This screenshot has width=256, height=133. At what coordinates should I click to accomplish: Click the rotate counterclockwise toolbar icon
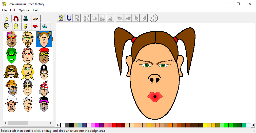102,18
